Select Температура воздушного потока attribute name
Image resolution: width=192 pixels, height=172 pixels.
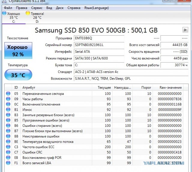point(48,142)
